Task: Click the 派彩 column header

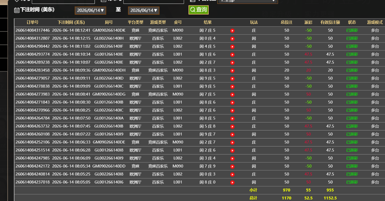Action: [309, 23]
